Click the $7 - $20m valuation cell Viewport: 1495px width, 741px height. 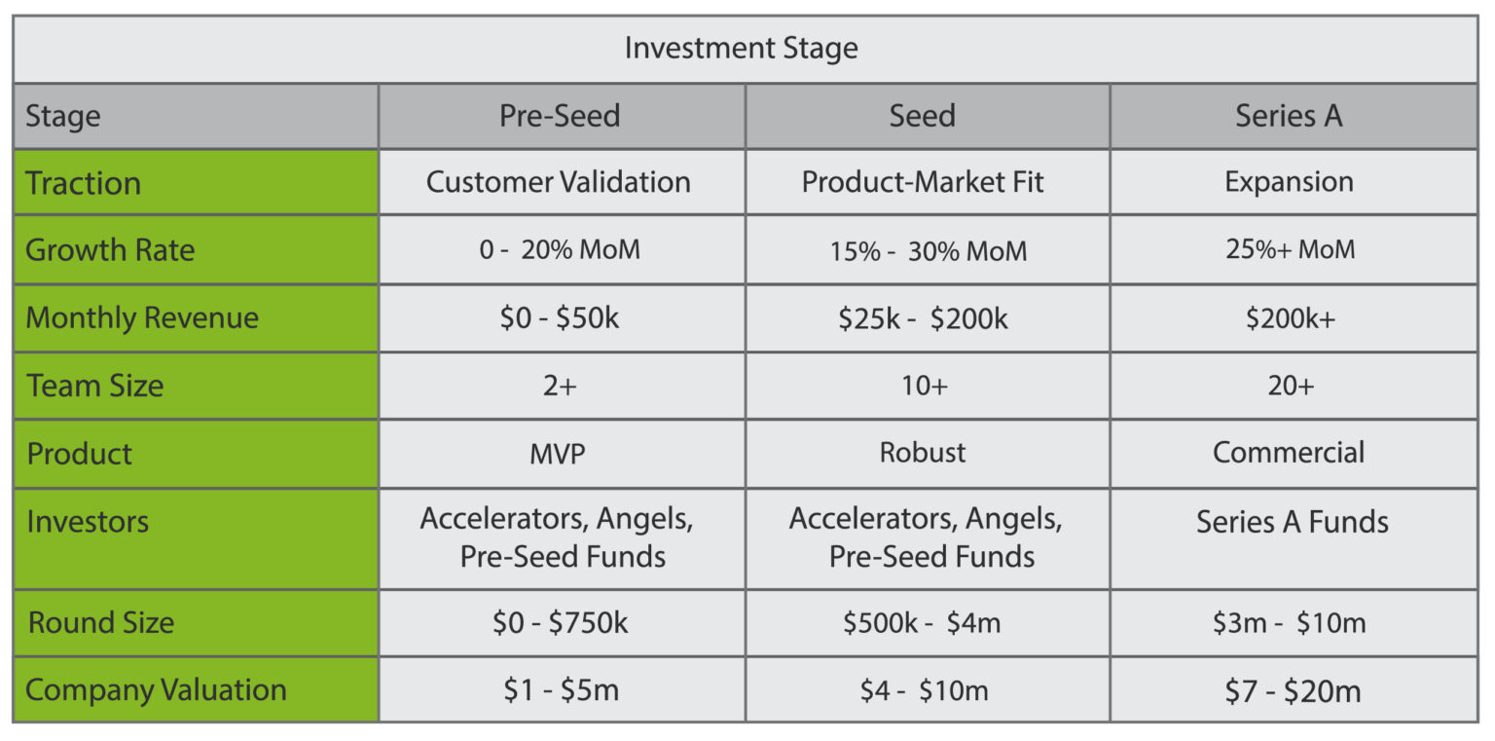pos(1293,691)
